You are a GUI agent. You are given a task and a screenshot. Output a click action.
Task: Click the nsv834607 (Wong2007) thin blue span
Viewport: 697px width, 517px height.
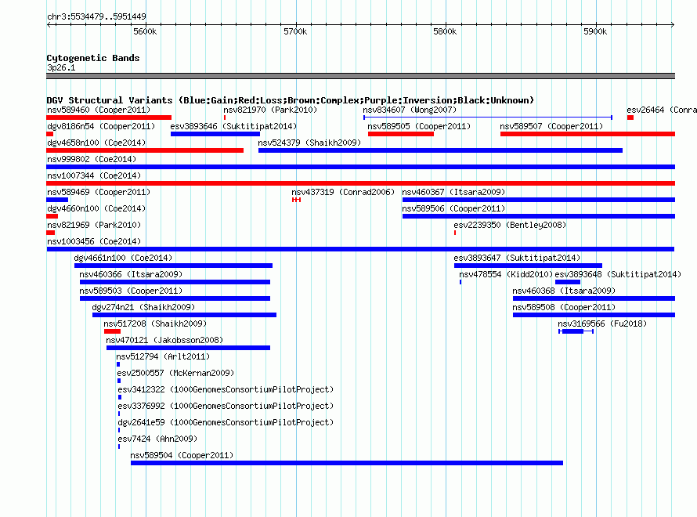point(488,117)
